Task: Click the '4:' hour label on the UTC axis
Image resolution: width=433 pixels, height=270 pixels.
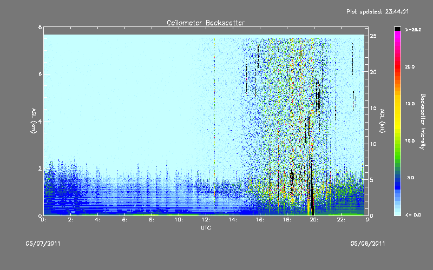Action: click(x=98, y=220)
